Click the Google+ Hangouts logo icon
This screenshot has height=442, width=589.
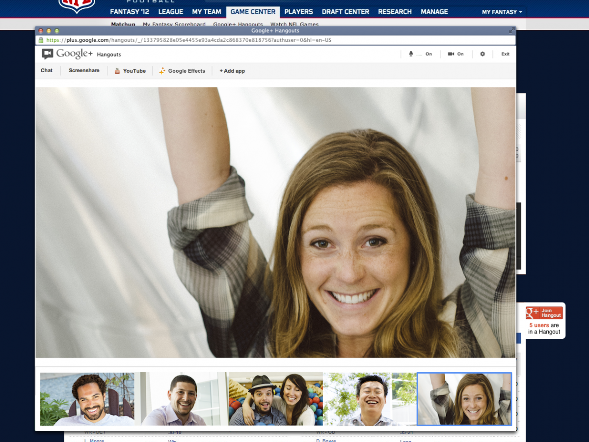pyautogui.click(x=48, y=54)
